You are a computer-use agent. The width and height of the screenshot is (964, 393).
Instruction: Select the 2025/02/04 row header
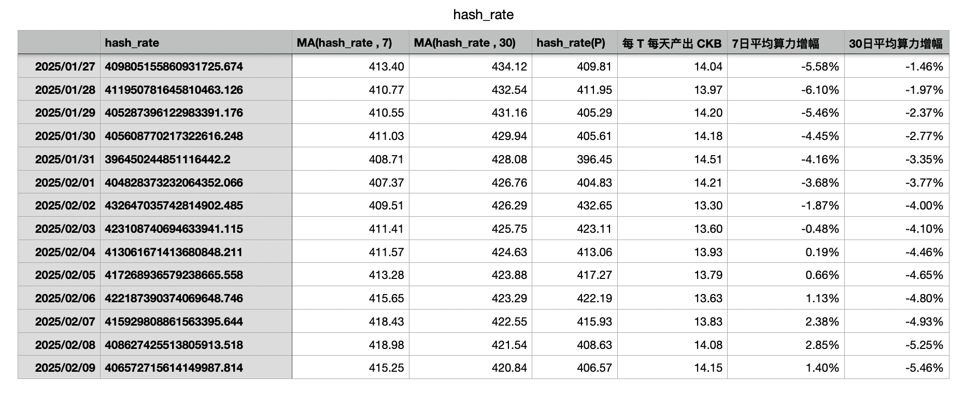pyautogui.click(x=59, y=252)
